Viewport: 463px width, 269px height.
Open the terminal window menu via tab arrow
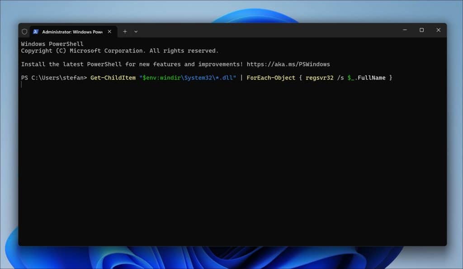(136, 31)
